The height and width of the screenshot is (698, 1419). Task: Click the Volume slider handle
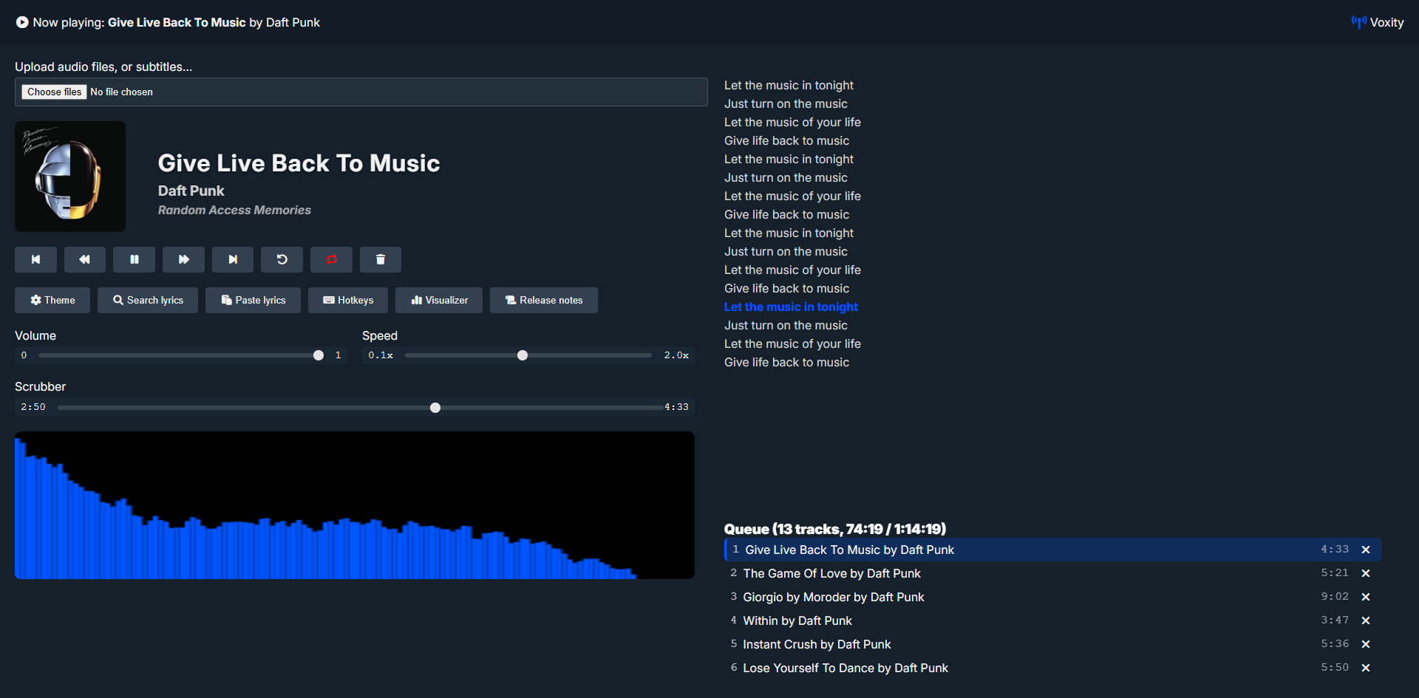click(x=319, y=355)
